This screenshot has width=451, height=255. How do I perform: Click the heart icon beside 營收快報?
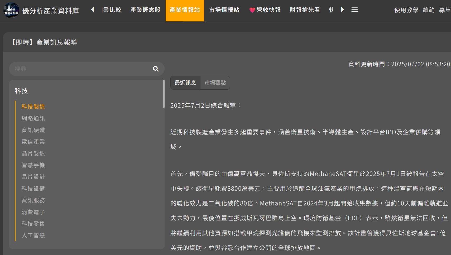(252, 10)
